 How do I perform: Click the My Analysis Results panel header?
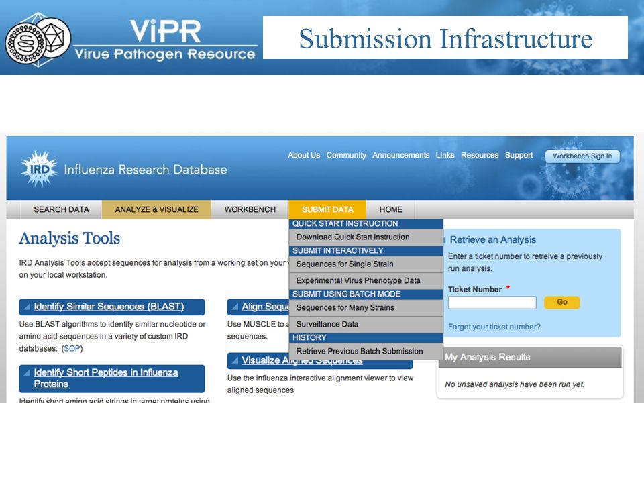tap(530, 357)
